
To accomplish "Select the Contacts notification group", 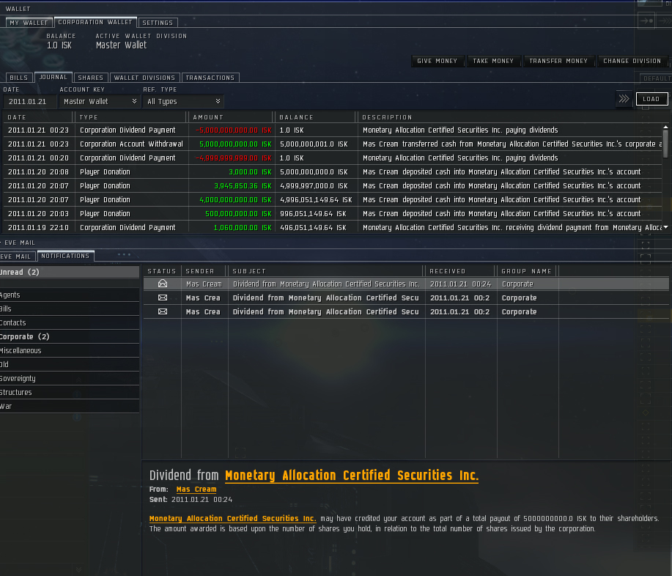I will click(x=70, y=322).
